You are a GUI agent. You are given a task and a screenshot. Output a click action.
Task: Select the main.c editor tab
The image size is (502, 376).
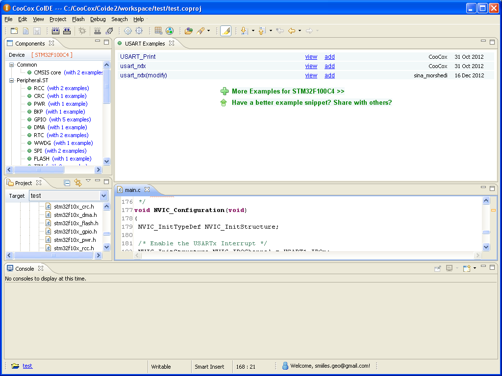(x=132, y=190)
